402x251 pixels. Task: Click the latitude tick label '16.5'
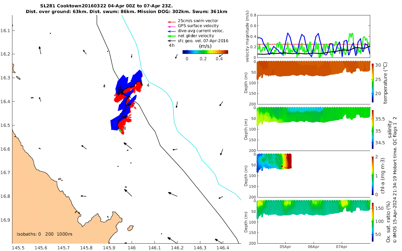[x=5, y=125]
